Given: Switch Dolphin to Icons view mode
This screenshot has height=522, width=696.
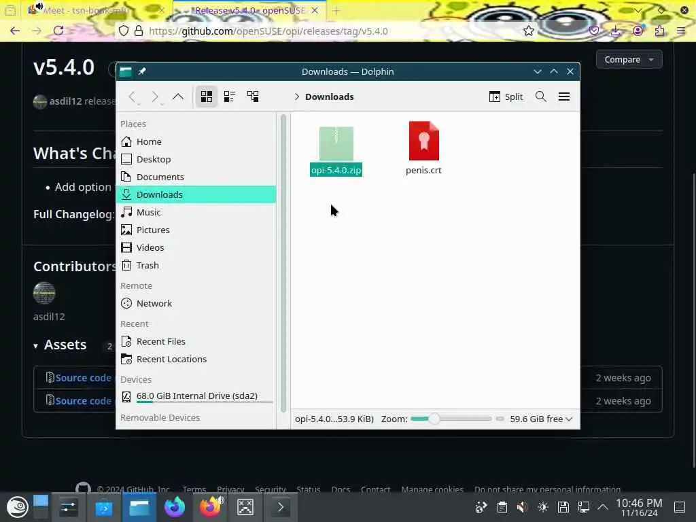Looking at the screenshot, I should tap(207, 97).
